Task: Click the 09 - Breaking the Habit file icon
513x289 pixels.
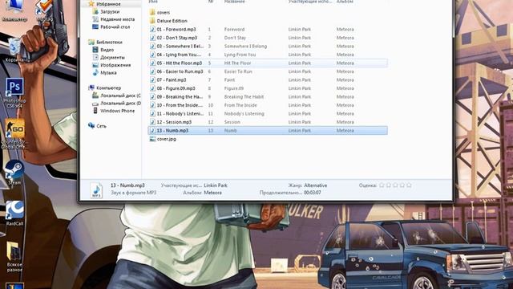Action: coord(152,96)
